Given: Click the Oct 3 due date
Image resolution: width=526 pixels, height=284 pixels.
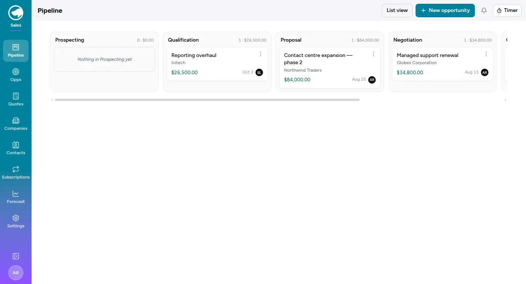Looking at the screenshot, I should [x=248, y=72].
